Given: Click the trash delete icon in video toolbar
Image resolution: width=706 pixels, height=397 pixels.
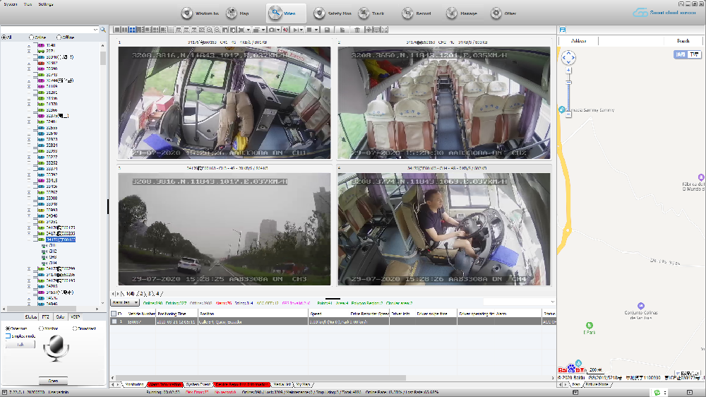Looking at the screenshot, I should (x=357, y=30).
